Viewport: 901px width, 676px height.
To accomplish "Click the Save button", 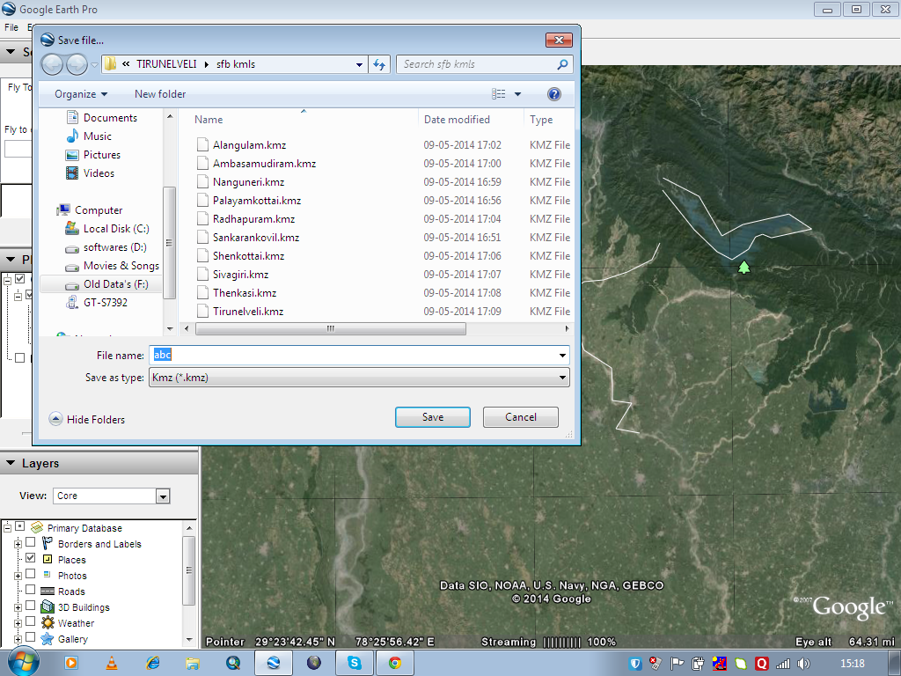I will pyautogui.click(x=432, y=416).
